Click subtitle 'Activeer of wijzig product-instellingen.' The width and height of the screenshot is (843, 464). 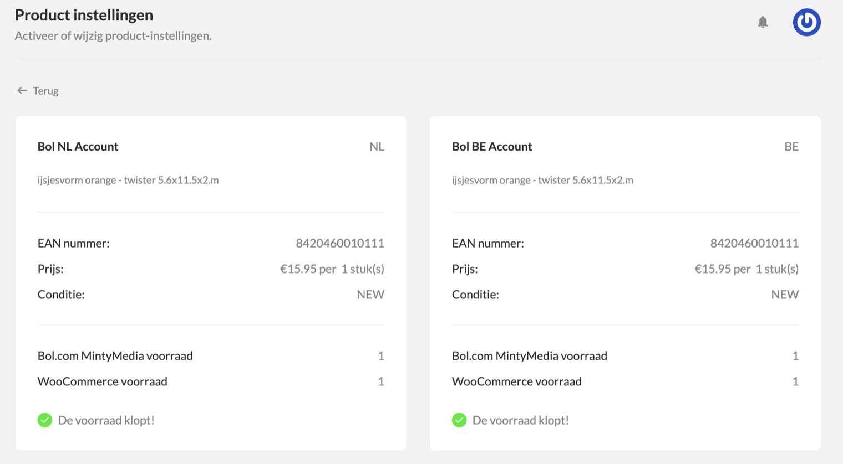pyautogui.click(x=113, y=36)
